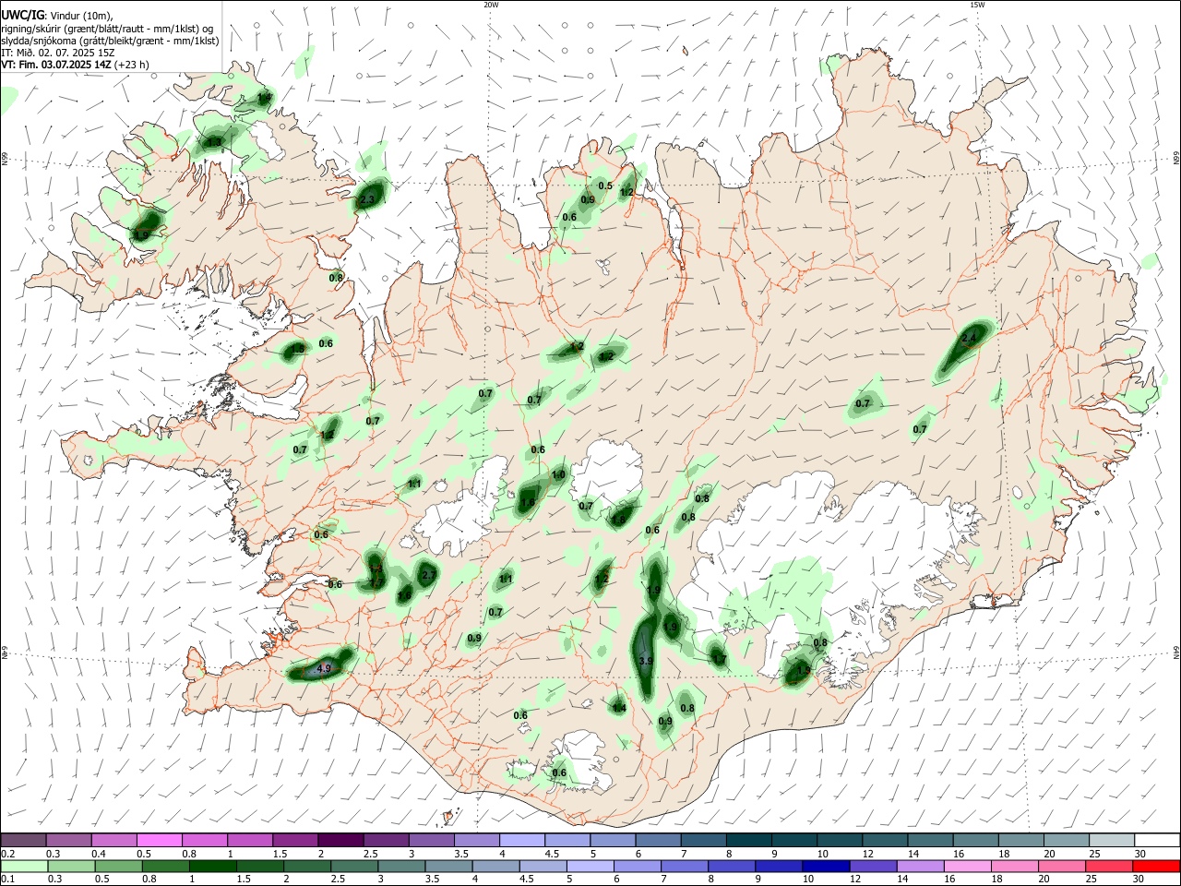This screenshot has width=1181, height=886.
Task: Click the dark navy blue swatch in lower scale
Action: [x=826, y=866]
